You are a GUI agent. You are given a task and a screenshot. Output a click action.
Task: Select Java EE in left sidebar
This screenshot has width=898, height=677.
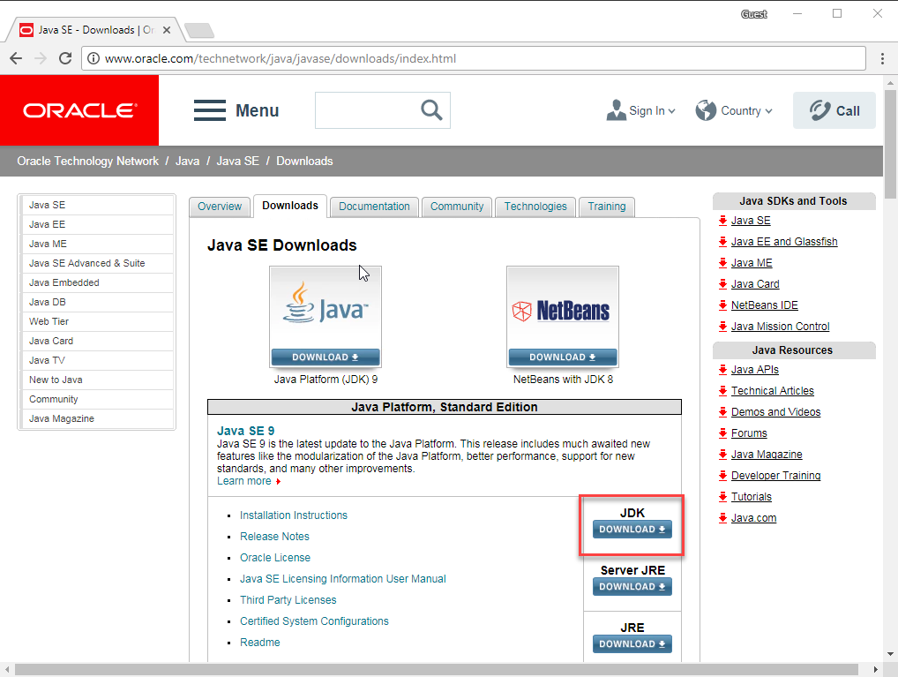48,224
